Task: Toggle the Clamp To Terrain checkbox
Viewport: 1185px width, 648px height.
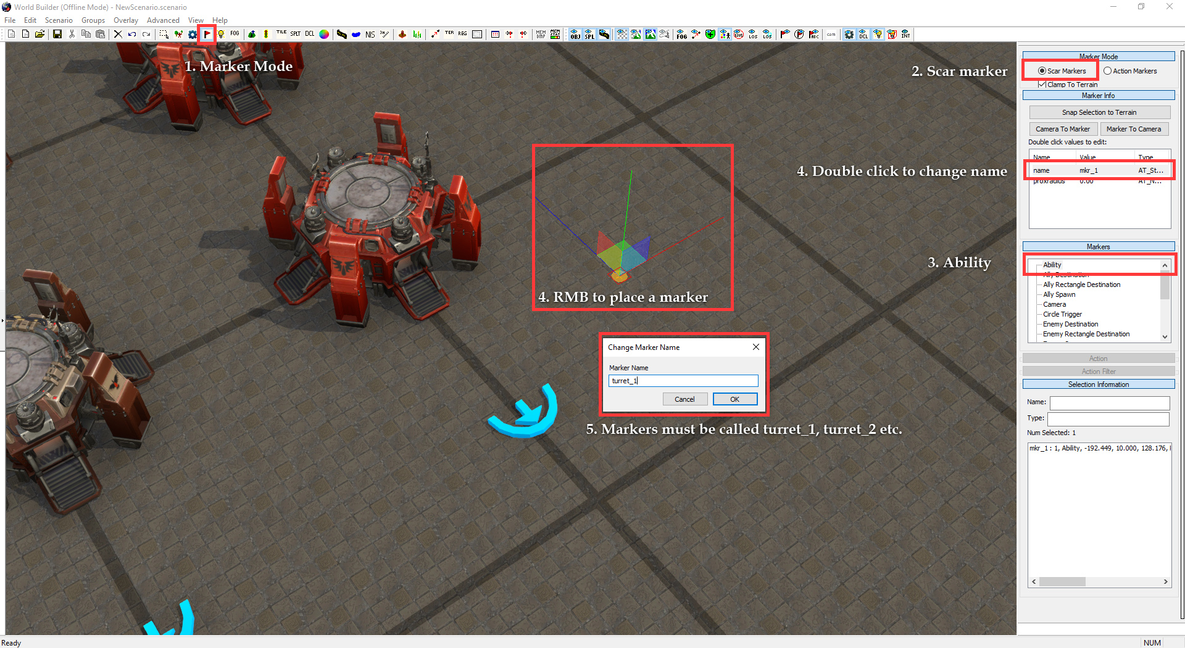Action: click(1042, 85)
